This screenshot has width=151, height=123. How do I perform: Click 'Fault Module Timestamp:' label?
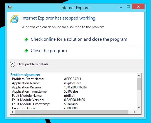[31, 104]
